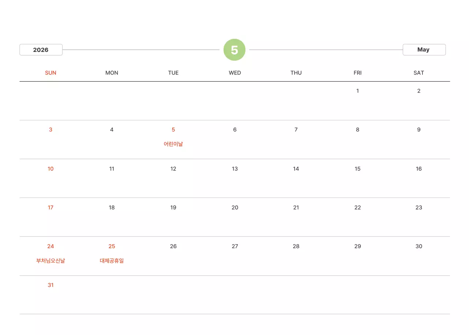
Task: Select Friday May 1
Action: tap(358, 91)
